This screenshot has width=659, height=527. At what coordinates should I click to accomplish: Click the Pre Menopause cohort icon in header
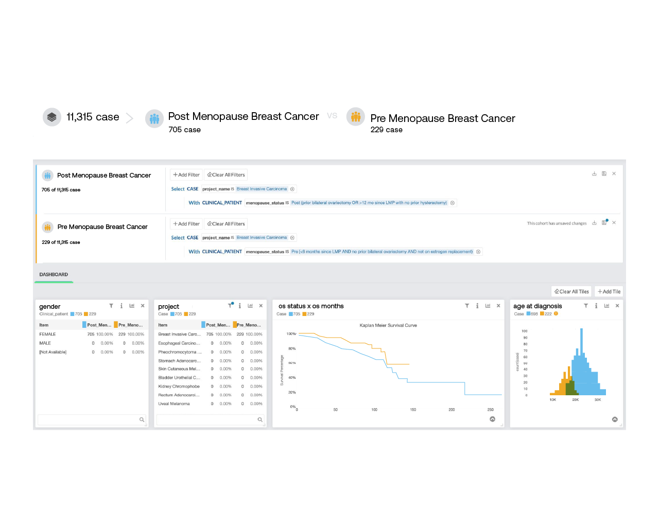click(356, 117)
